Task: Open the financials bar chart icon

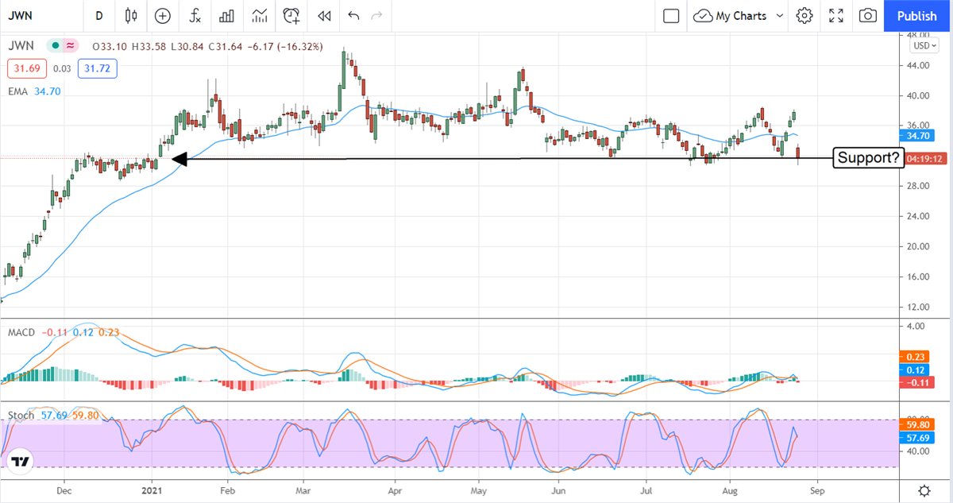Action: [226, 16]
